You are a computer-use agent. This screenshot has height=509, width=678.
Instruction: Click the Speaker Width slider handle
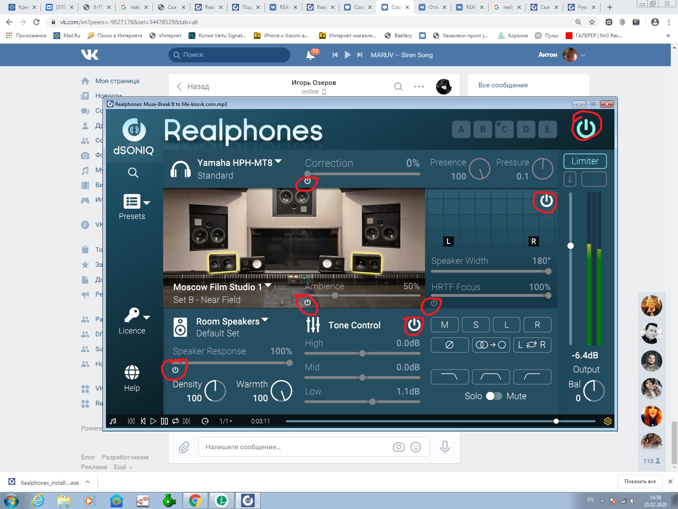(548, 271)
